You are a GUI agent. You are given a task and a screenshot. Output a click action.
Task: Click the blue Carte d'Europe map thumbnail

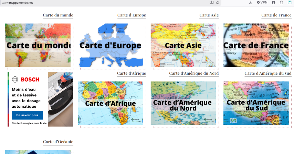pyautogui.click(x=111, y=45)
